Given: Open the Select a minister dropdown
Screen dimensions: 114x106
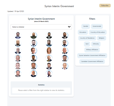Looking at the screenshot, I should click(x=41, y=27).
